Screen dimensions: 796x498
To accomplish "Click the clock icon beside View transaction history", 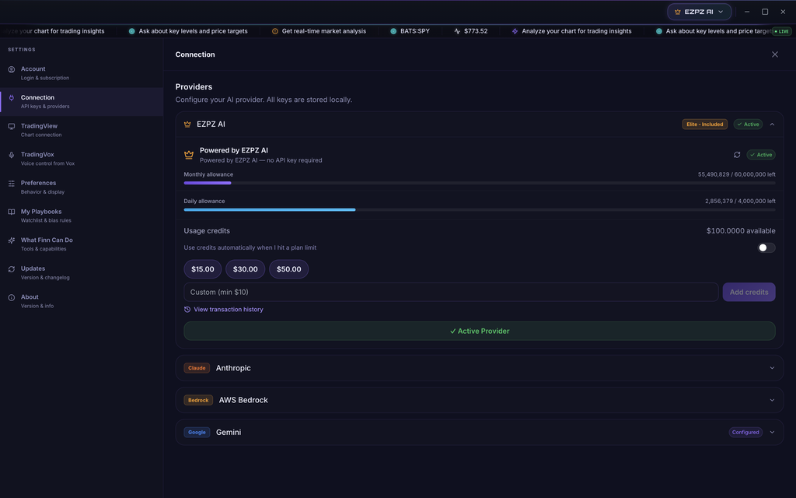I will 187,309.
